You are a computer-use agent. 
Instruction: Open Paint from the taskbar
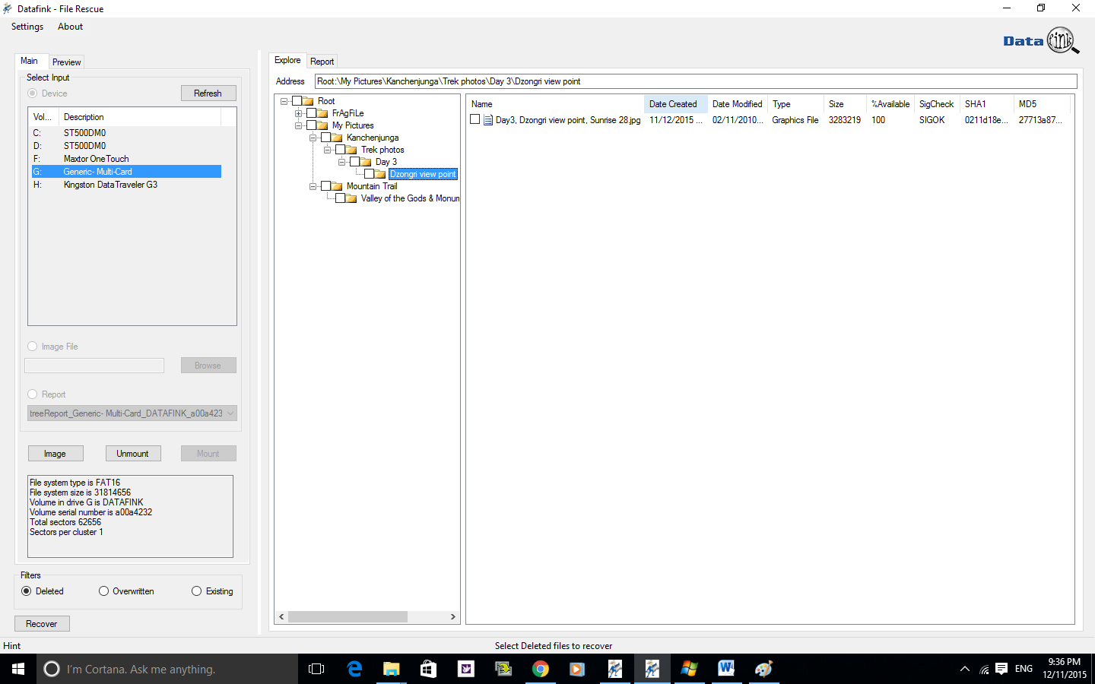(763, 669)
